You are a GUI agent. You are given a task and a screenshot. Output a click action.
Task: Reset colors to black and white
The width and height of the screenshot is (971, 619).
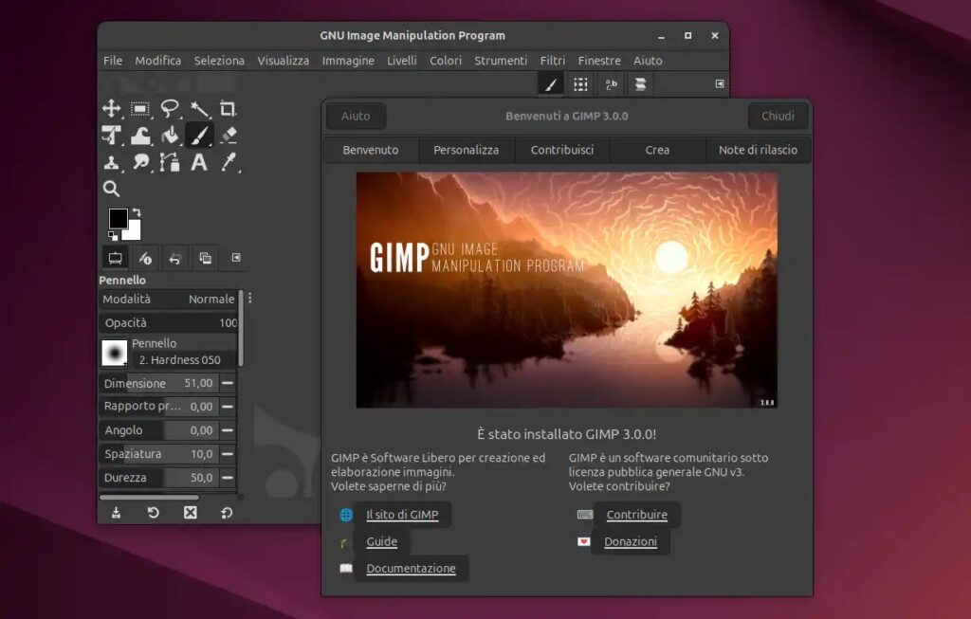tap(111, 235)
